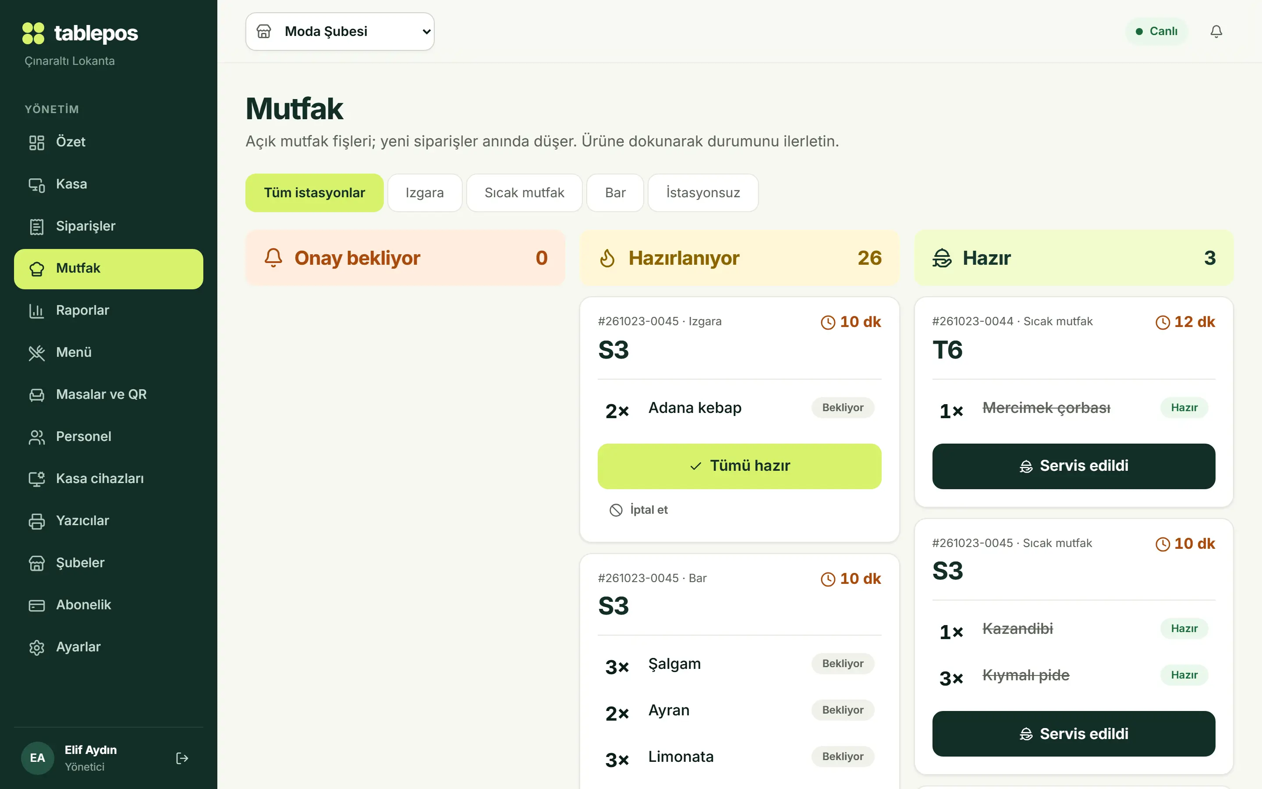1262x789 pixels.
Task: Toggle Mercimek çorbası Hazır badge
Action: (x=1184, y=408)
